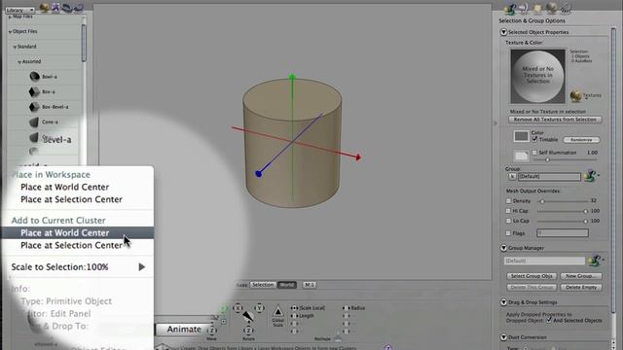Click the Group name input field
The height and width of the screenshot is (350, 623).
[549, 177]
